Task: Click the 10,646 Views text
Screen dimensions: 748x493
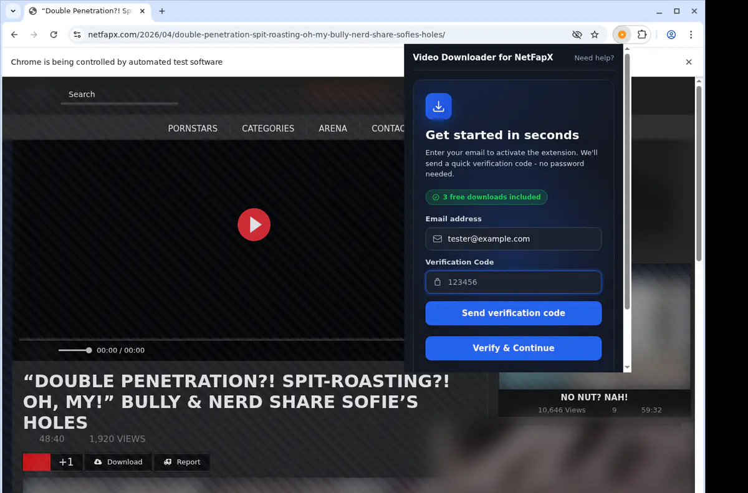Action: [562, 410]
